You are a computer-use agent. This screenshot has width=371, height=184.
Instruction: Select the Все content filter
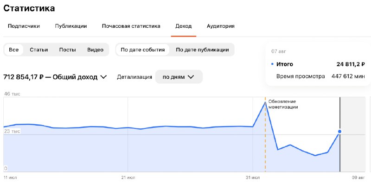click(x=14, y=50)
